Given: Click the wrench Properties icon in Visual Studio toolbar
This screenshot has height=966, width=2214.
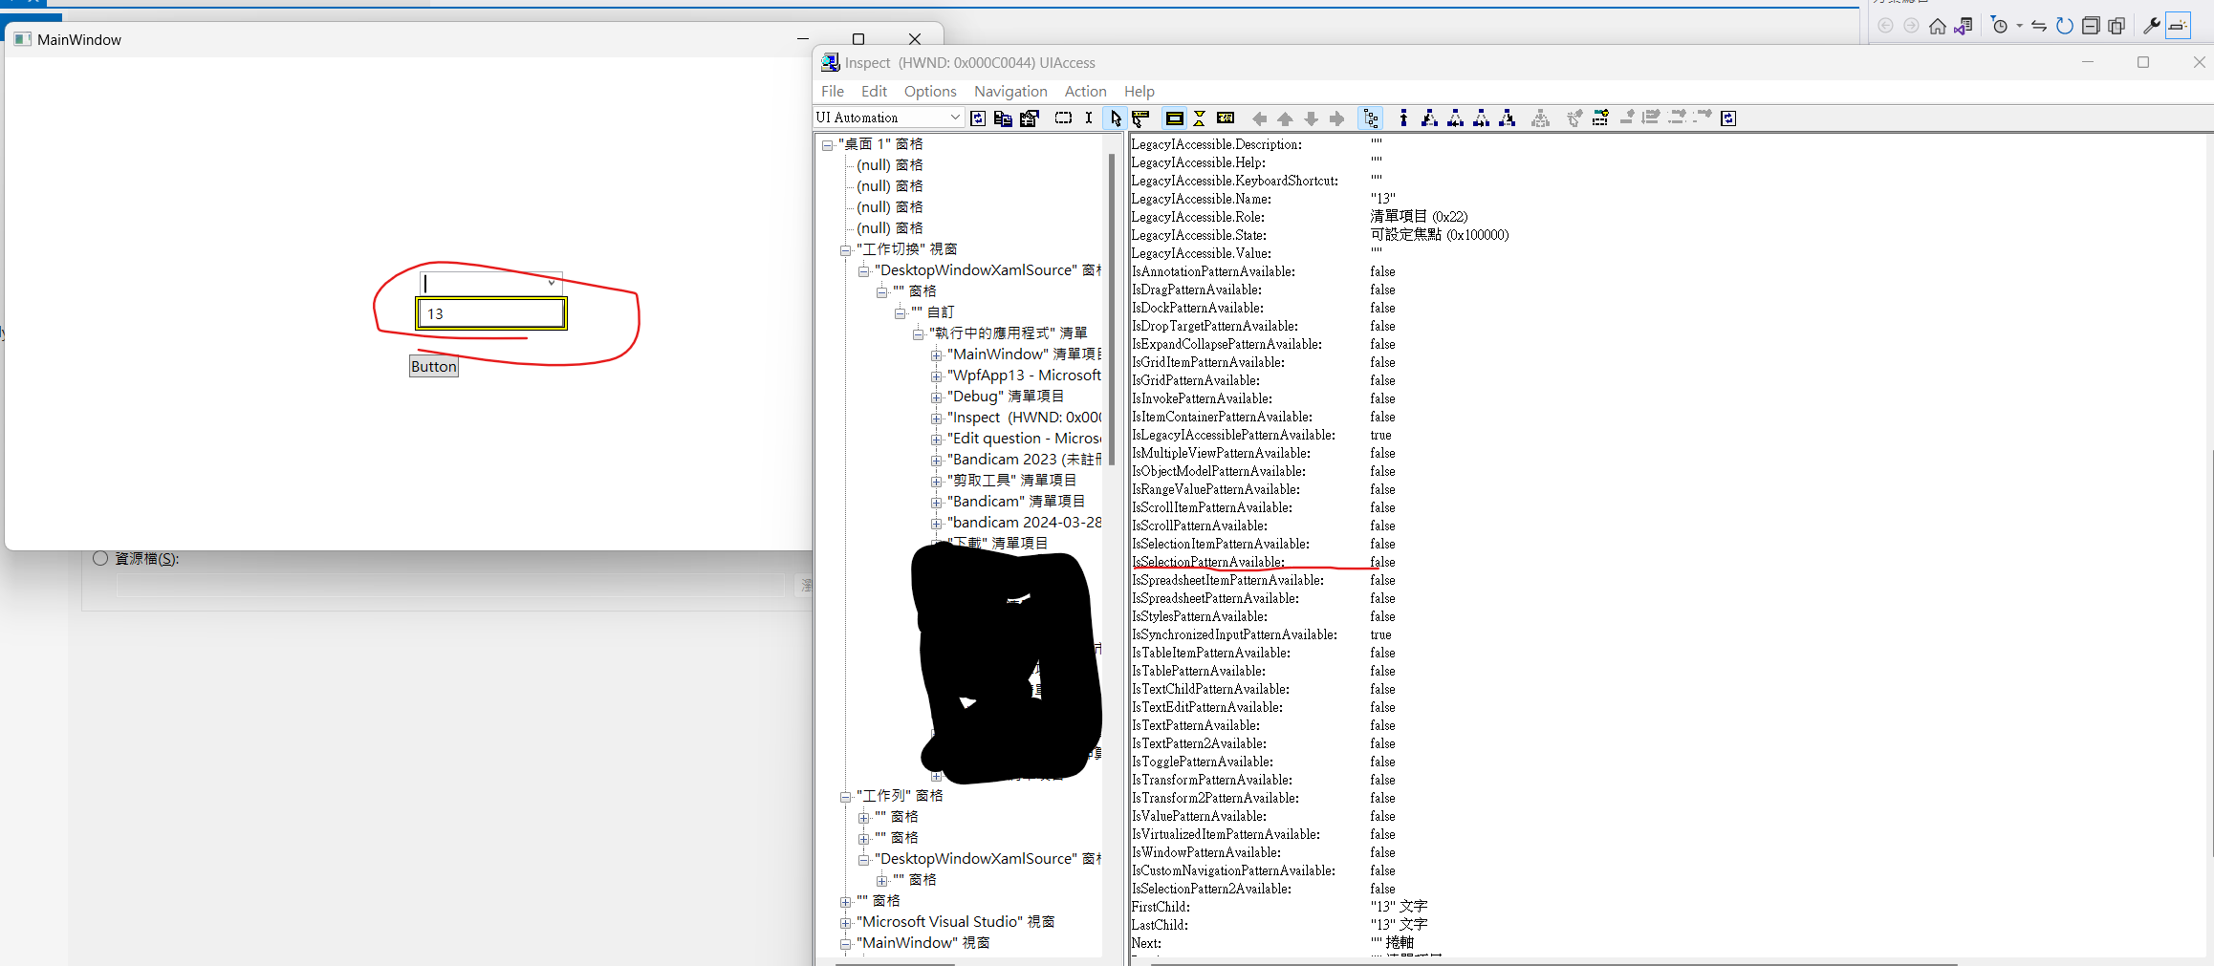Looking at the screenshot, I should (2151, 26).
